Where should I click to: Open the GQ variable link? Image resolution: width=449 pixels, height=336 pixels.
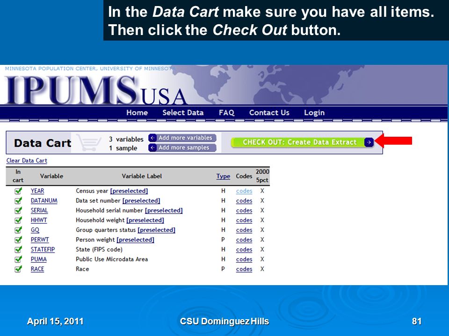point(35,230)
